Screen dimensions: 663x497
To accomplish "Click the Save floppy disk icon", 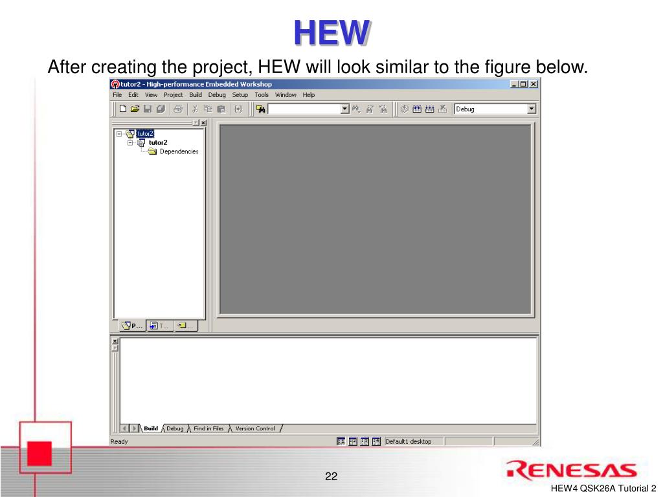I will (x=148, y=109).
